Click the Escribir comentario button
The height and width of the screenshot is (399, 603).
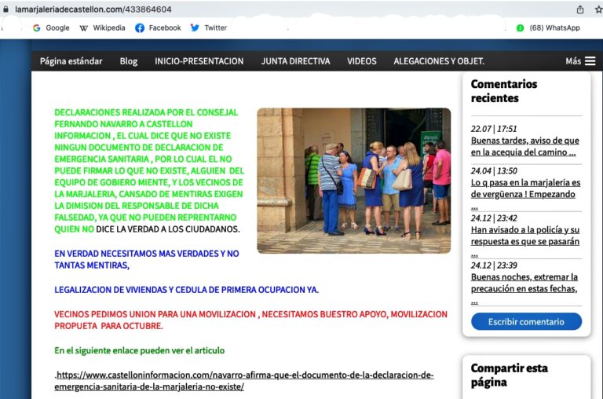pyautogui.click(x=526, y=321)
